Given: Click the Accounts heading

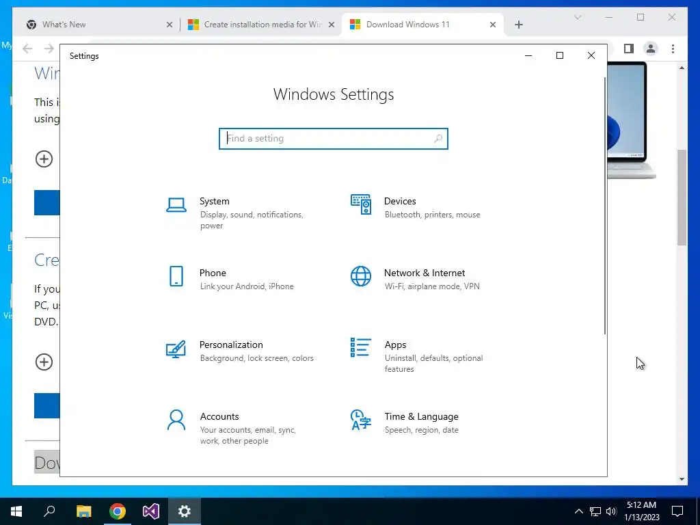Looking at the screenshot, I should click(x=219, y=416).
